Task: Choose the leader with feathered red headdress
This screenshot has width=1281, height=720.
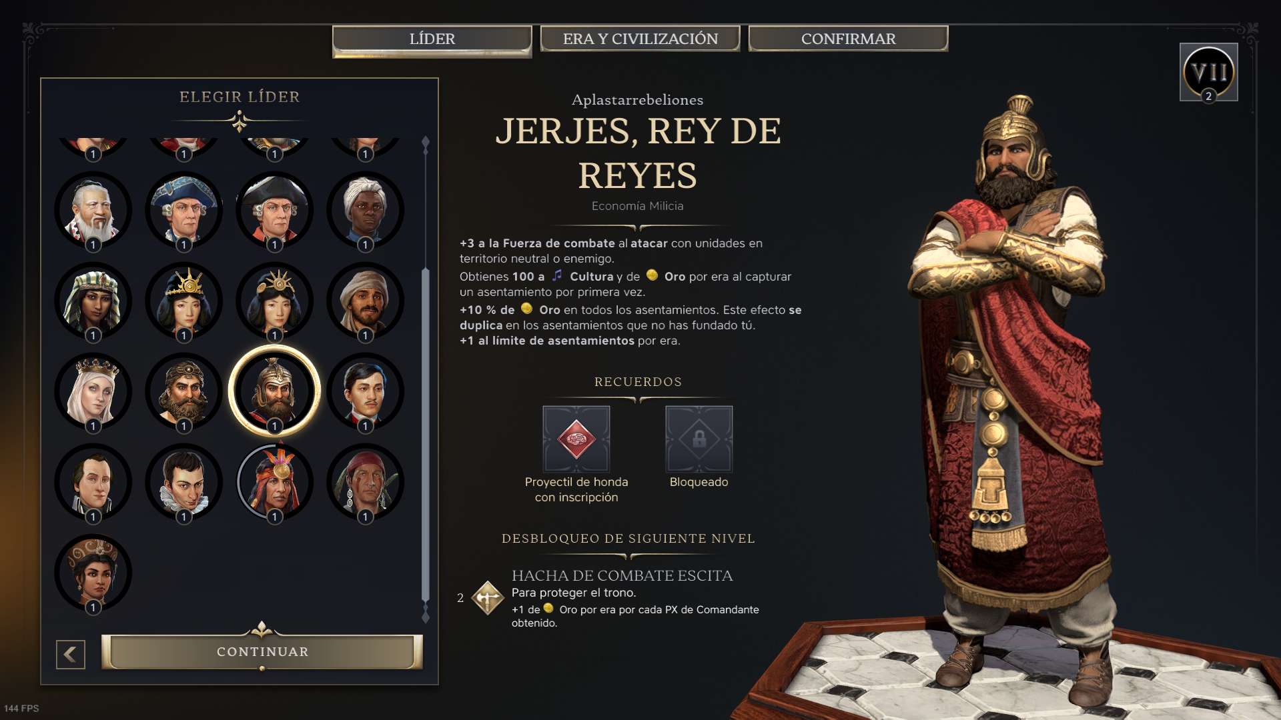Action: [274, 483]
